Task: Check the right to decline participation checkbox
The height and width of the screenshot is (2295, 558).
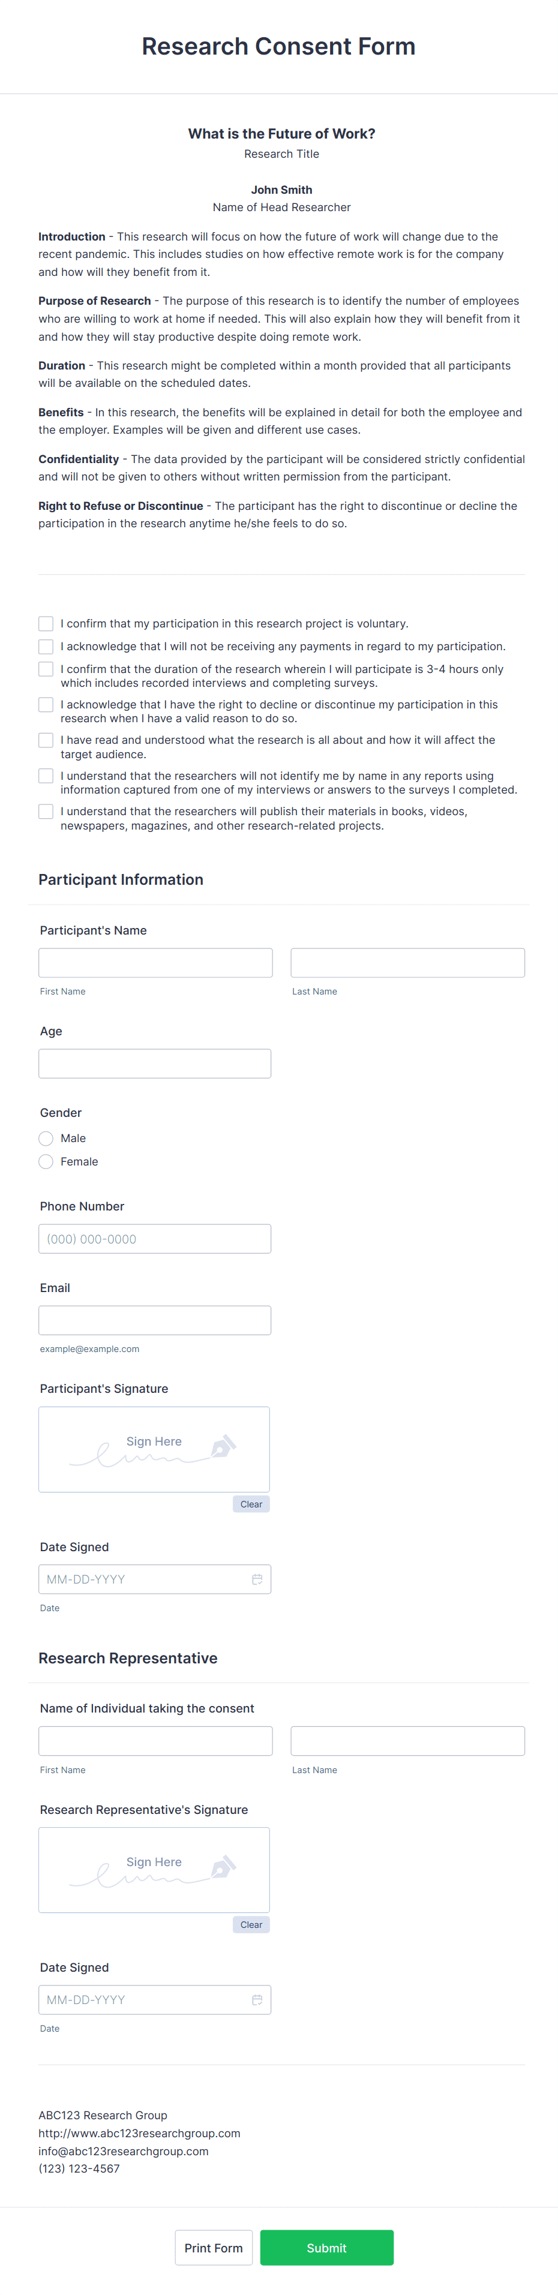Action: click(x=46, y=704)
